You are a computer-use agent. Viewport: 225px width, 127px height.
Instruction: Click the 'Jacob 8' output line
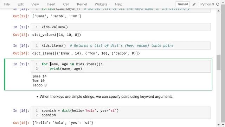(39, 85)
